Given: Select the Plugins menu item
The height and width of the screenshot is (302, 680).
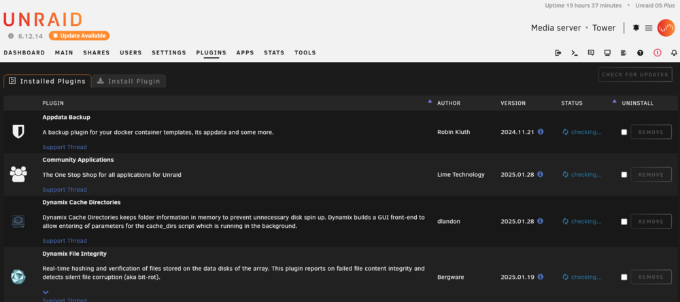Looking at the screenshot, I should 211,53.
